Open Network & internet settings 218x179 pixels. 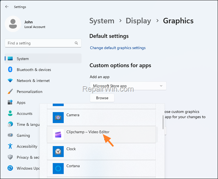point(43,80)
